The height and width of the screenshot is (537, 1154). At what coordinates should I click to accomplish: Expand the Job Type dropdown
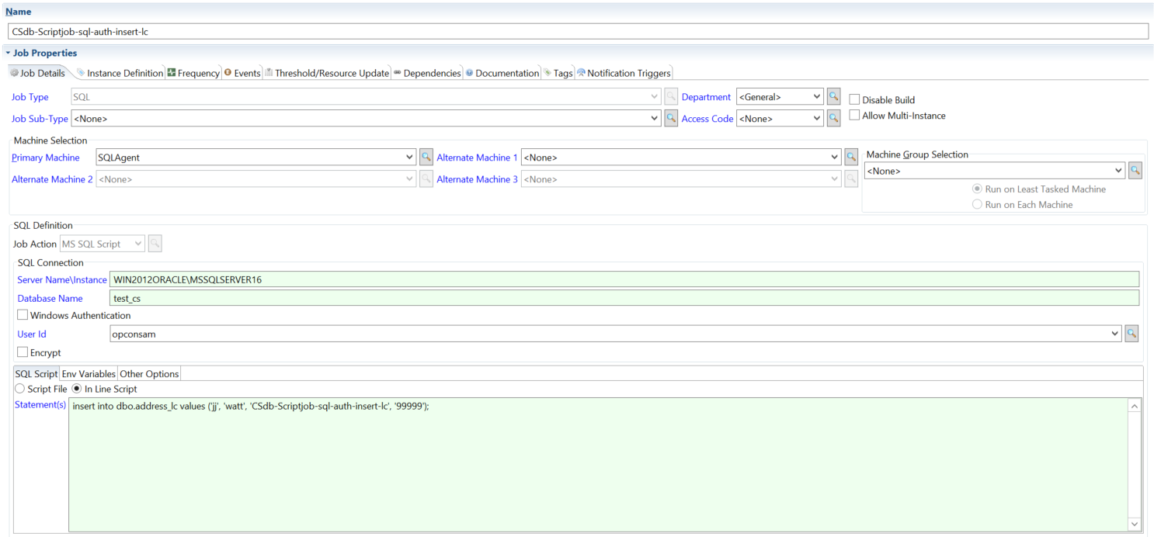pyautogui.click(x=655, y=97)
